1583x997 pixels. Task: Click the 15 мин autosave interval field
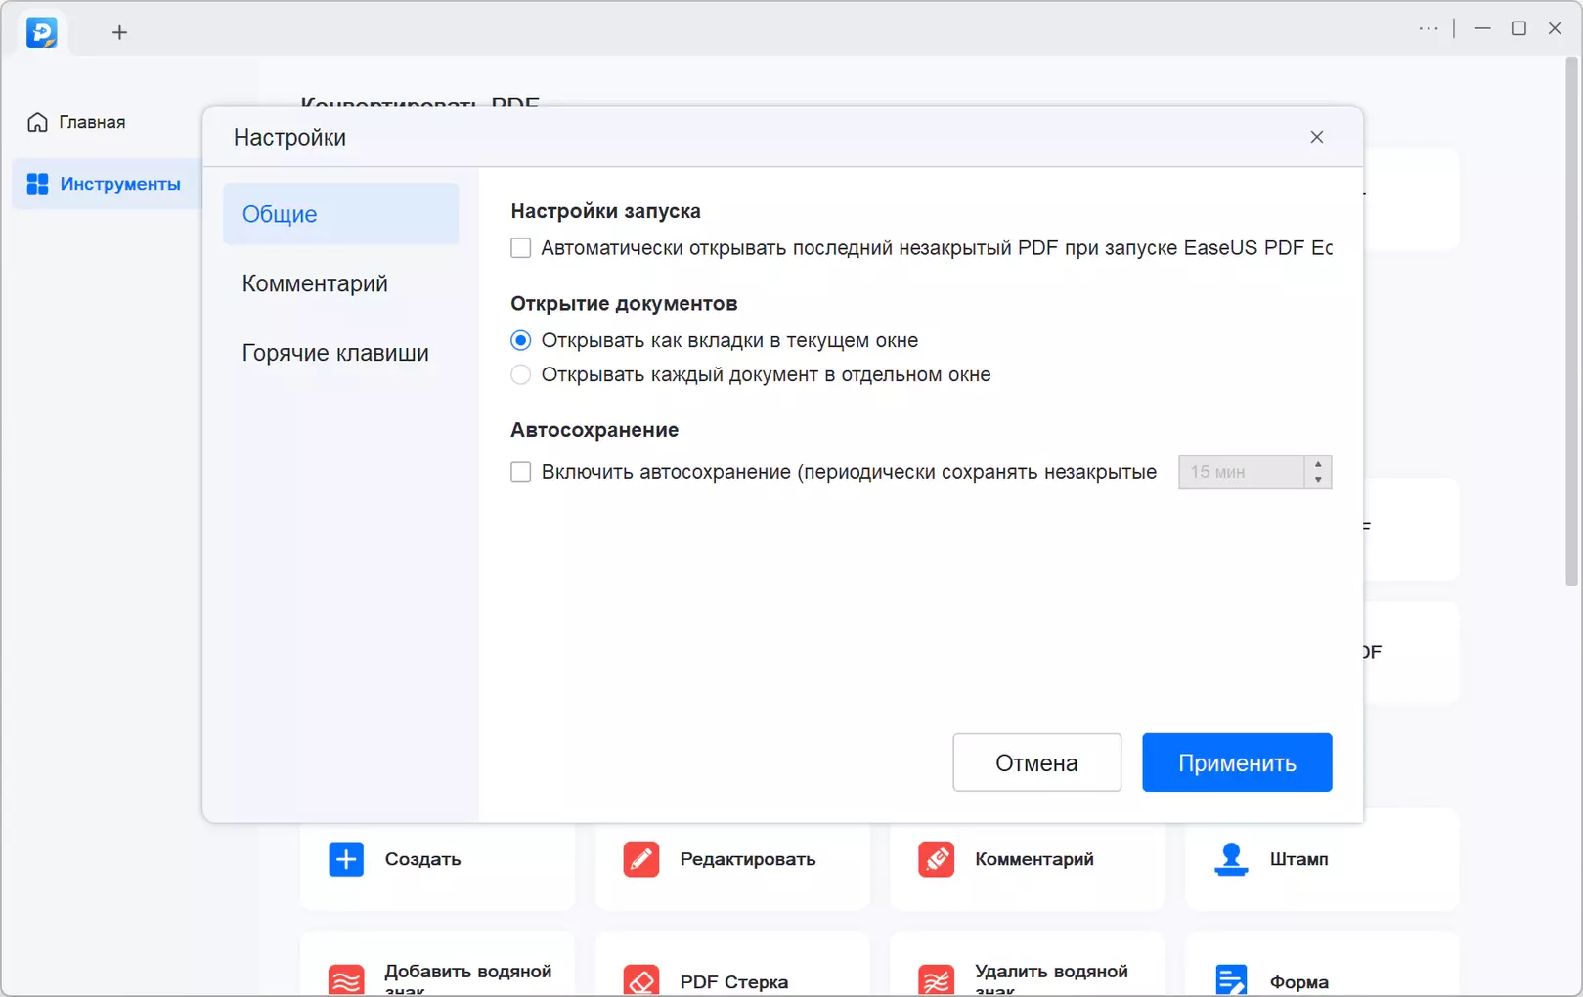coord(1242,472)
